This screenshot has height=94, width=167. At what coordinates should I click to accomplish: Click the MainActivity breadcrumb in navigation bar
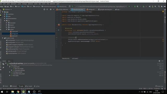pyautogui.click(x=62, y=7)
